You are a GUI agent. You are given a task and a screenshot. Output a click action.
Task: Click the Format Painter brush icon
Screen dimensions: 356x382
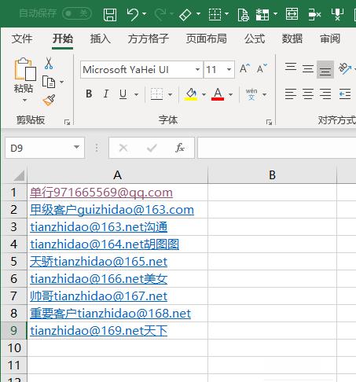(49, 100)
